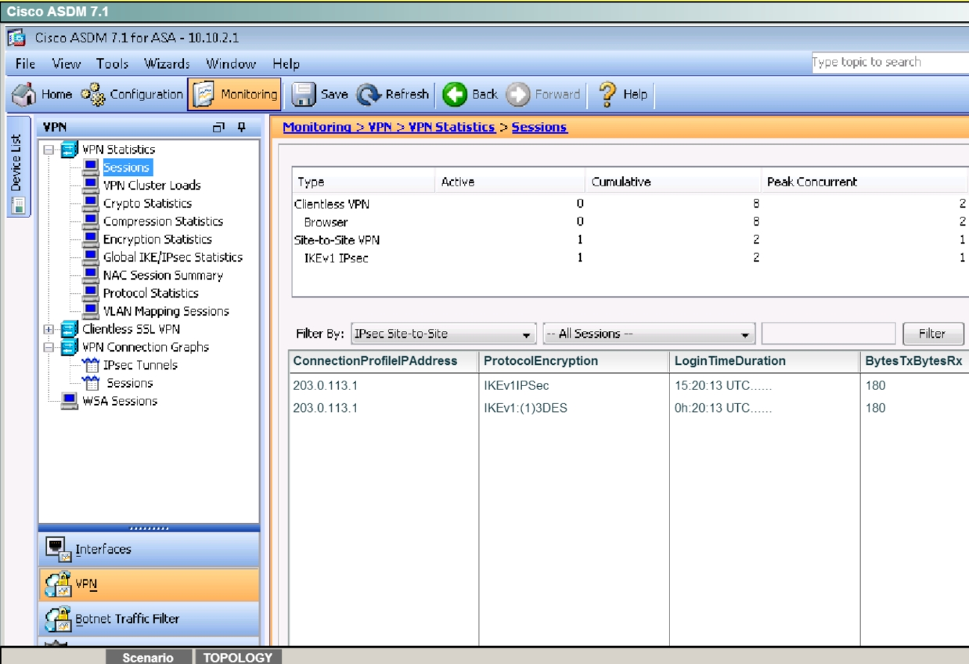Click the Home toolbar icon
The height and width of the screenshot is (664, 969).
[23, 94]
